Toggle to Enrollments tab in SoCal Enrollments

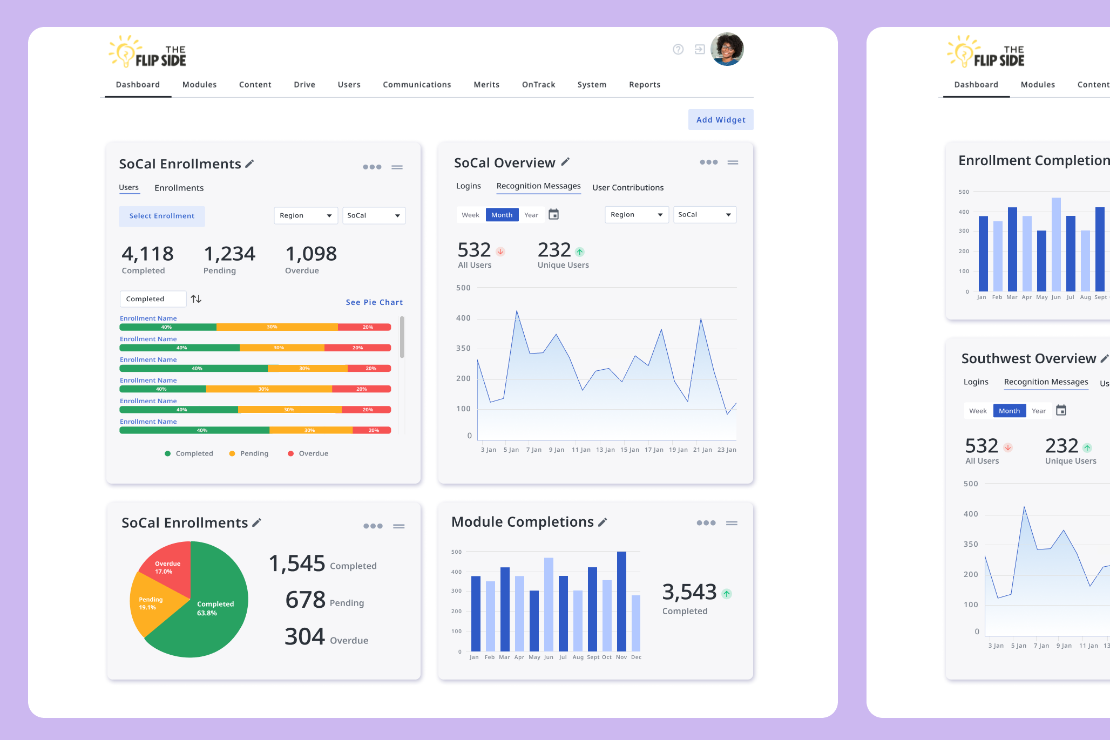point(179,187)
